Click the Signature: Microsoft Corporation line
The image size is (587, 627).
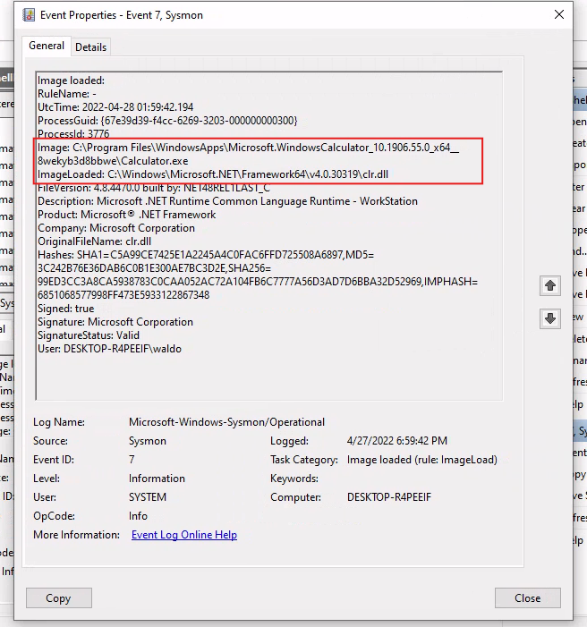pyautogui.click(x=115, y=322)
